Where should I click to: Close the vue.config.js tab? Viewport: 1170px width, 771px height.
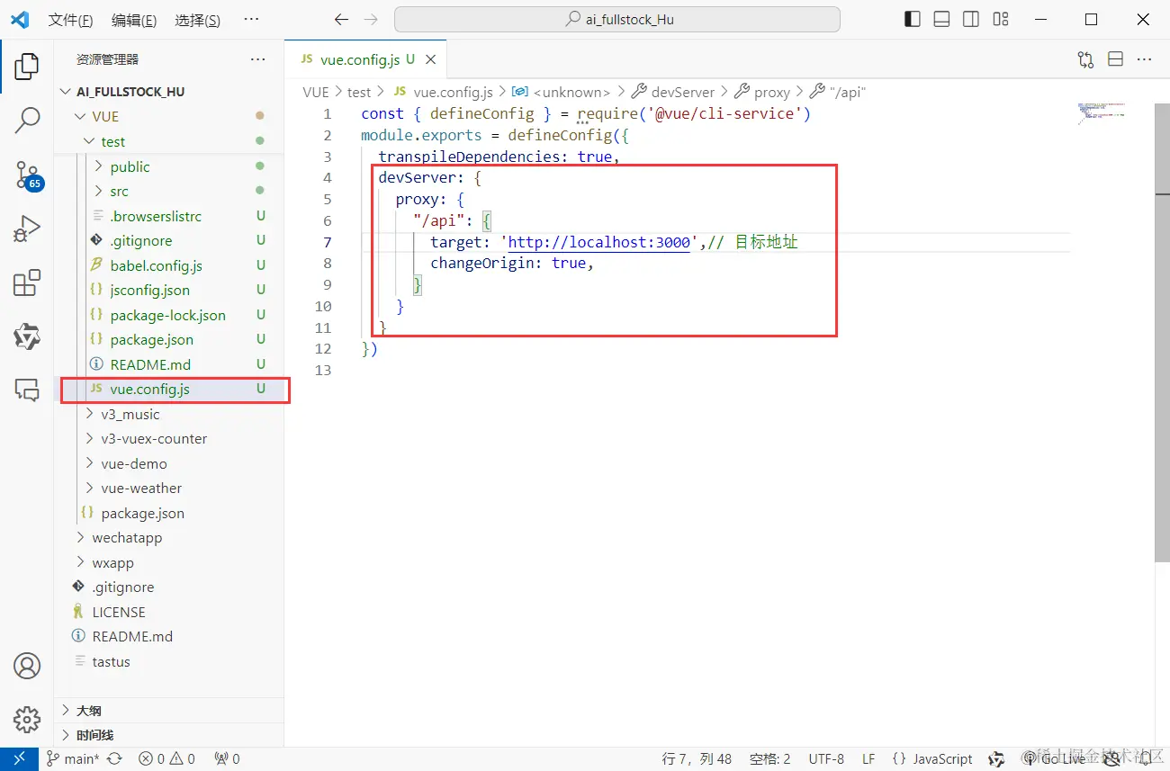431,59
